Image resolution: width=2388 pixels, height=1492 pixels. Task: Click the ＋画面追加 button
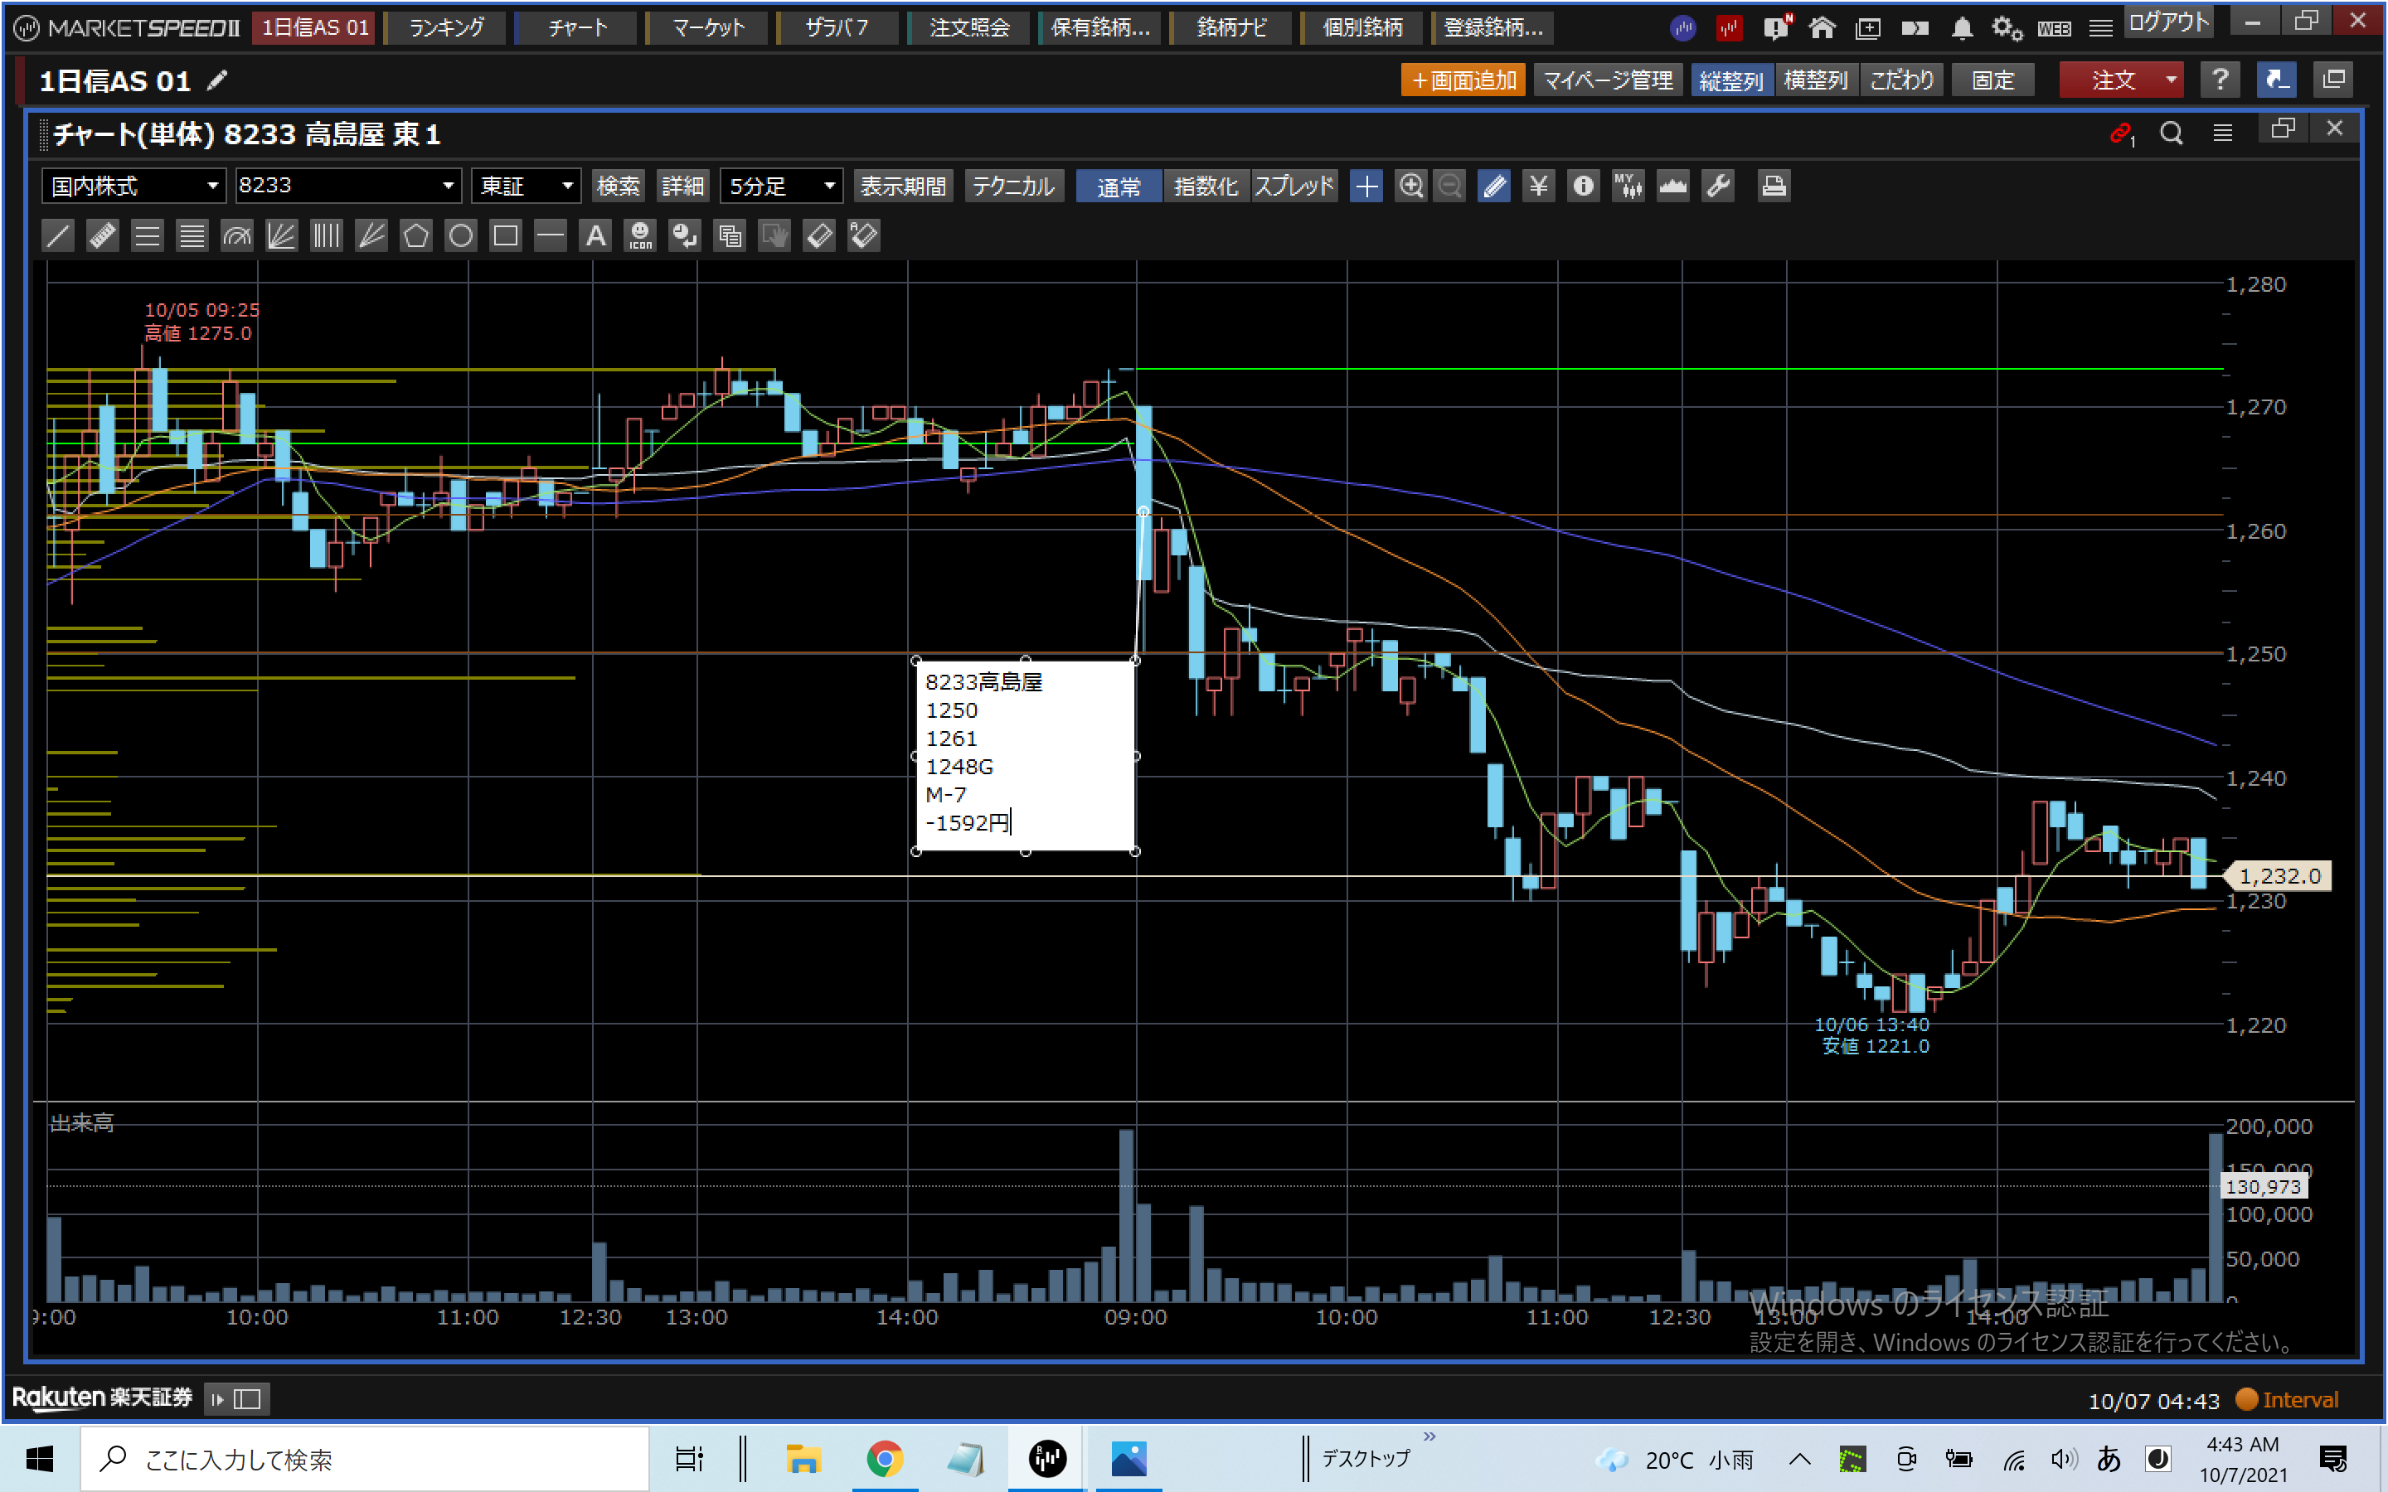pyautogui.click(x=1463, y=80)
